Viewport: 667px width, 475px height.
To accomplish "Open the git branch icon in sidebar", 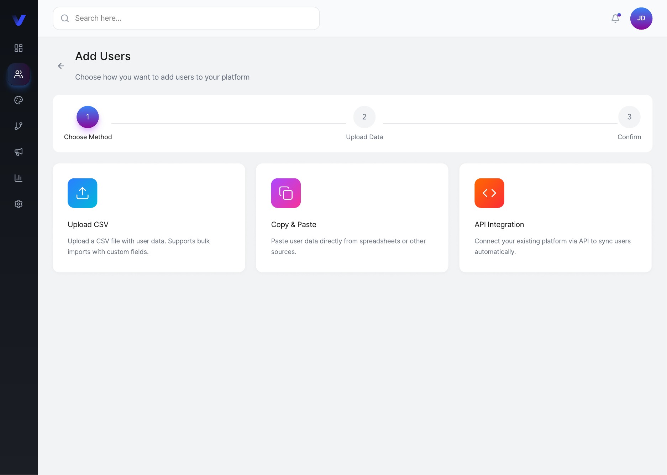I will (x=19, y=126).
